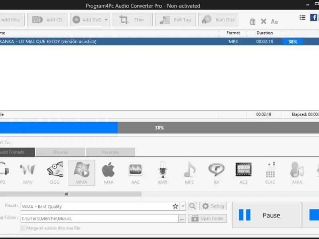Click the blue Stop button

point(311,215)
